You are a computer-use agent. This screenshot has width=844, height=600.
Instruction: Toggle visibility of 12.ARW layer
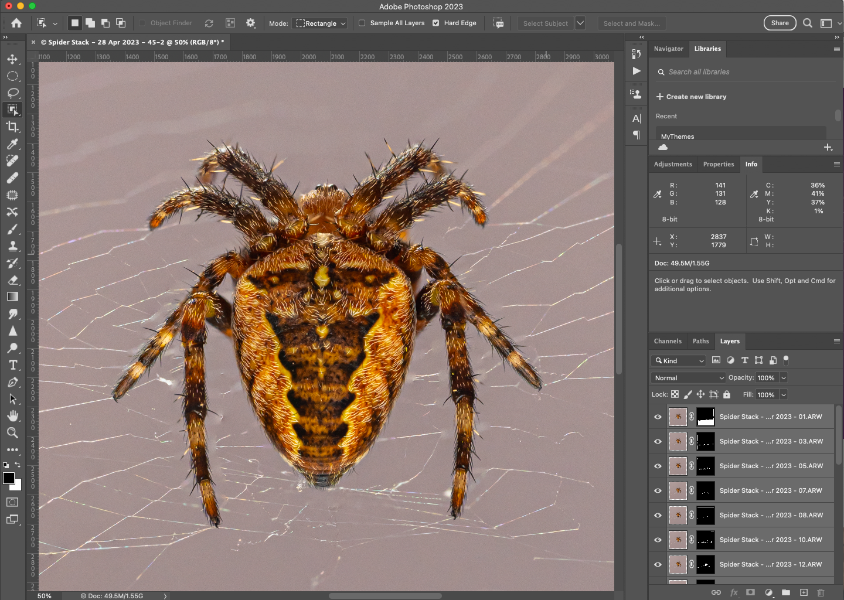pyautogui.click(x=658, y=565)
